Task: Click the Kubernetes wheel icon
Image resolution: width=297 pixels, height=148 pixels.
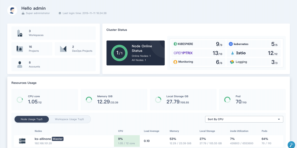Action: click(x=231, y=44)
